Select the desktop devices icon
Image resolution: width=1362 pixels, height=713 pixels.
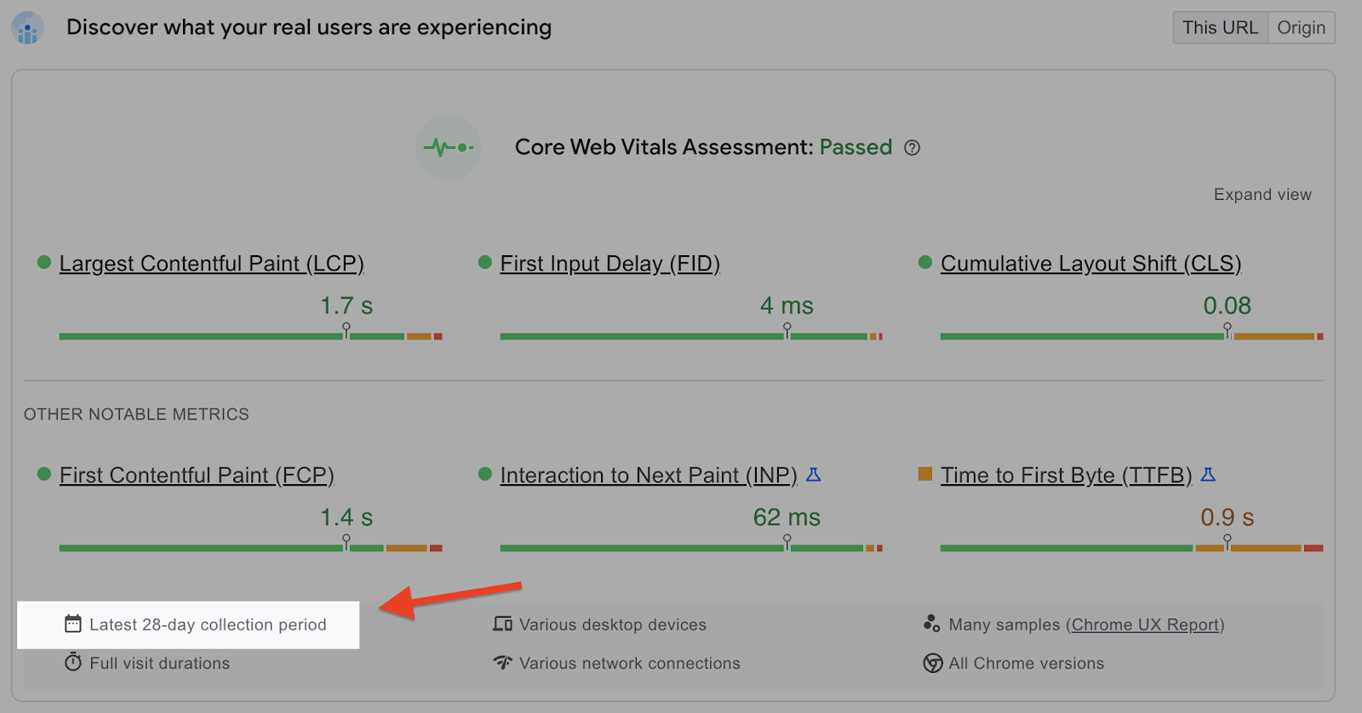coord(501,624)
